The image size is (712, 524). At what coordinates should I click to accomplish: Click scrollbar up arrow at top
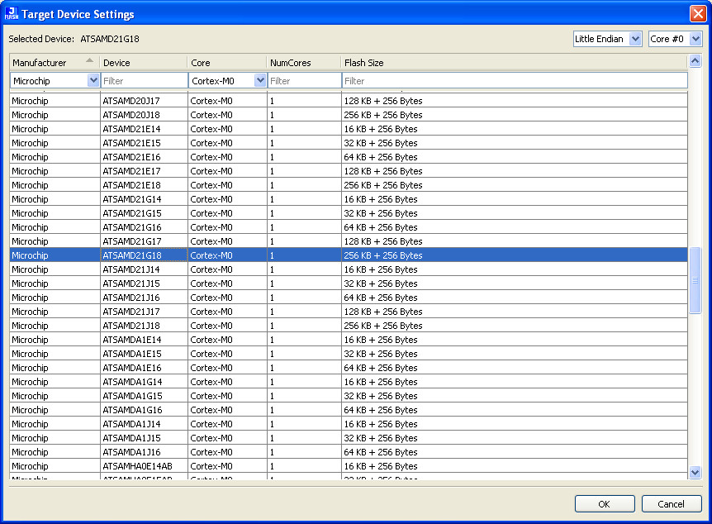coord(695,61)
